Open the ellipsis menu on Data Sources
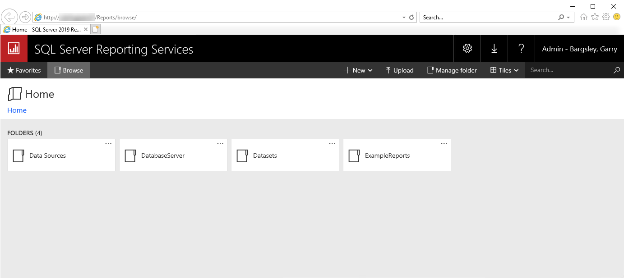Image resolution: width=624 pixels, height=278 pixels. (108, 144)
